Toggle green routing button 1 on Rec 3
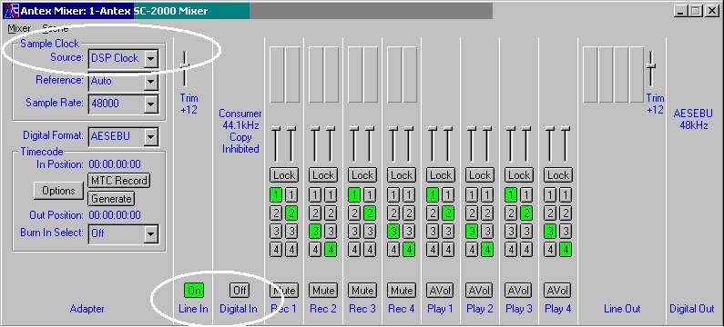The image size is (724, 327). point(354,194)
